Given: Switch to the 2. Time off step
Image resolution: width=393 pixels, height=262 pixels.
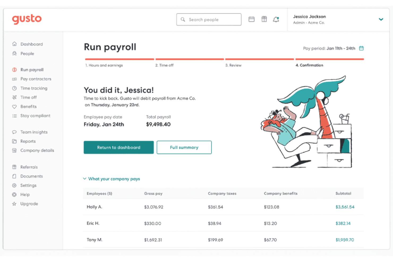Looking at the screenshot, I should (x=164, y=65).
